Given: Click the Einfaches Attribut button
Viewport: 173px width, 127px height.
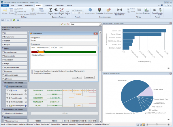Looking at the screenshot, I should click(x=22, y=14).
